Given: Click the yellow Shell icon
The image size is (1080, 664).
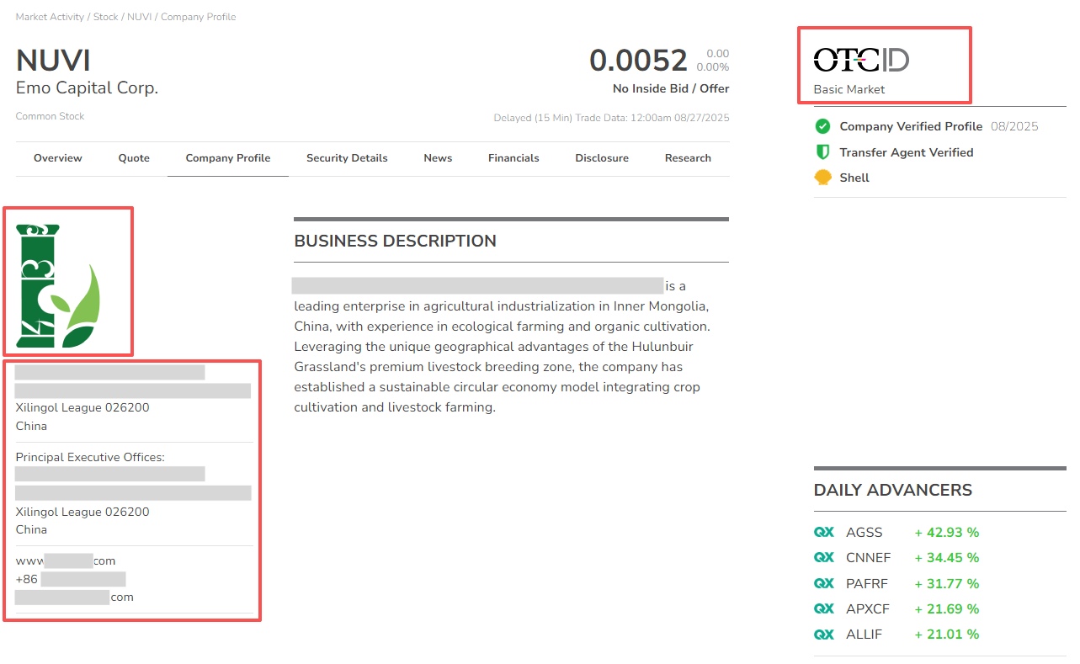Looking at the screenshot, I should click(822, 178).
